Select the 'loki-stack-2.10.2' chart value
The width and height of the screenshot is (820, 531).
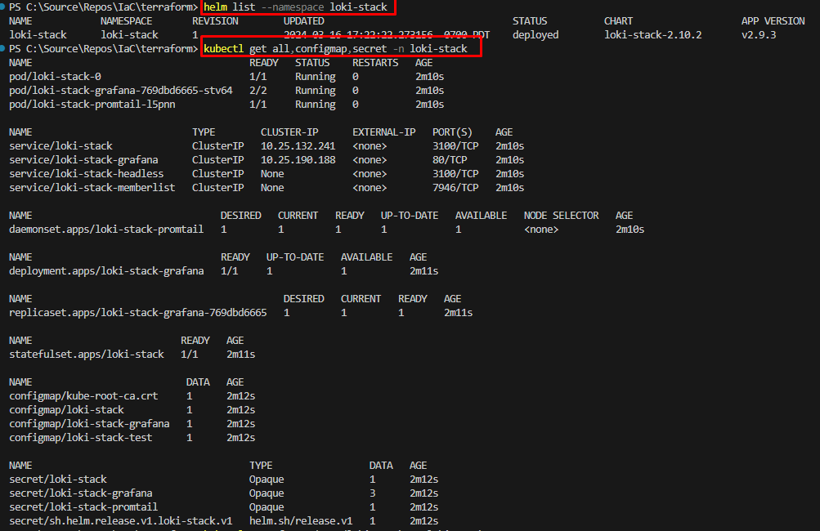pos(652,35)
